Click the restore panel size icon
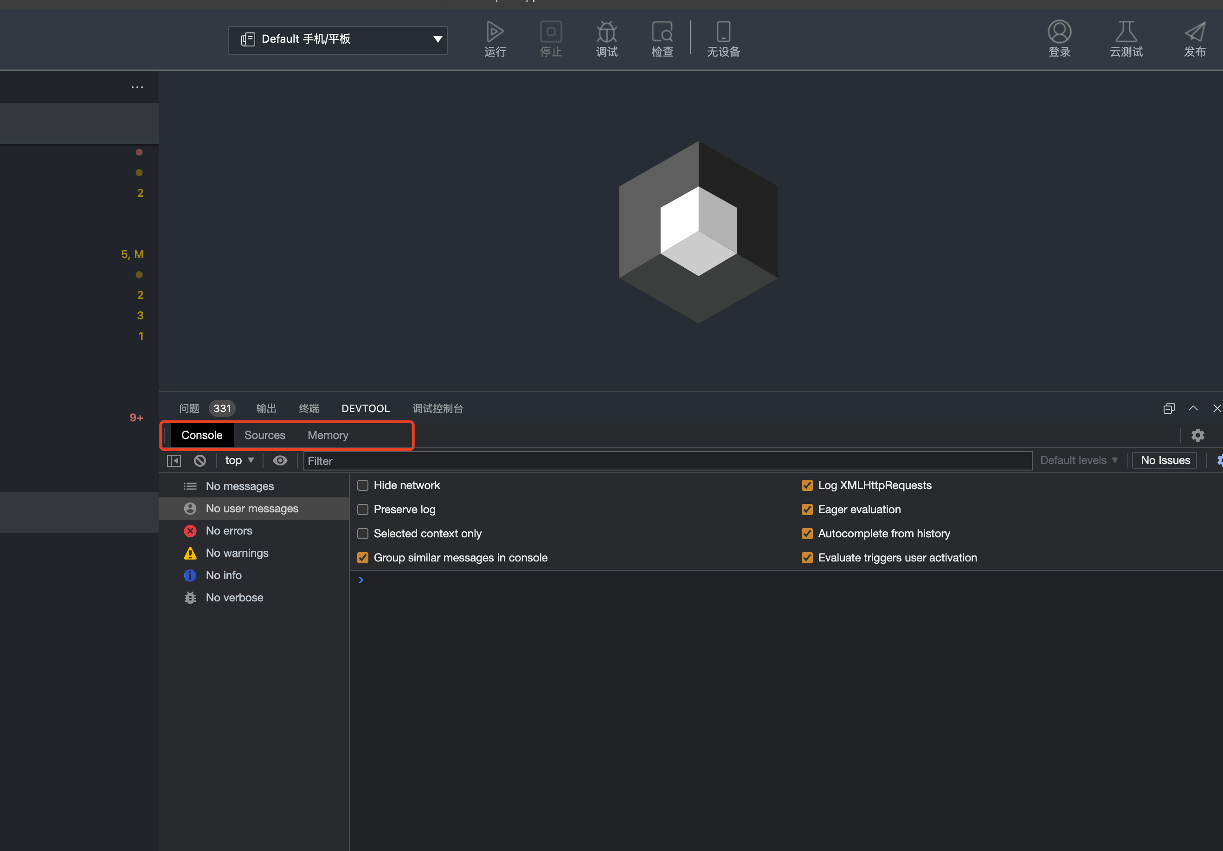Viewport: 1223px width, 851px height. pyautogui.click(x=1169, y=408)
